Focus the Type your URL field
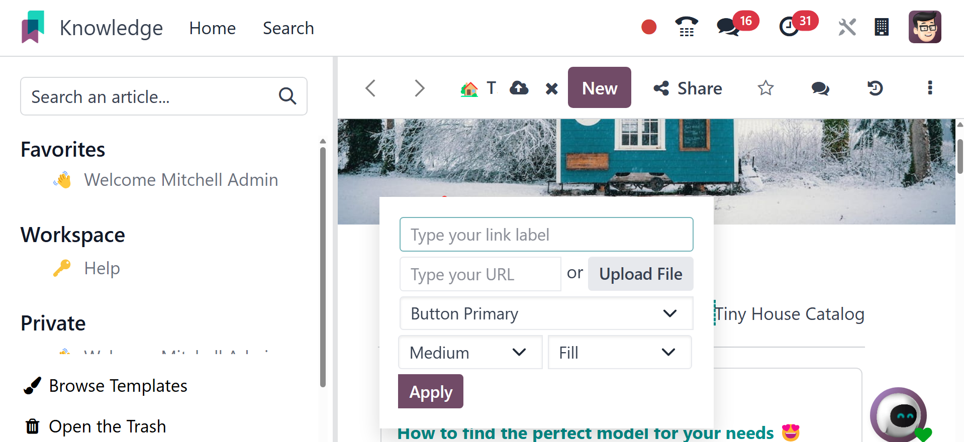Screen dimensions: 964x442 coord(480,274)
